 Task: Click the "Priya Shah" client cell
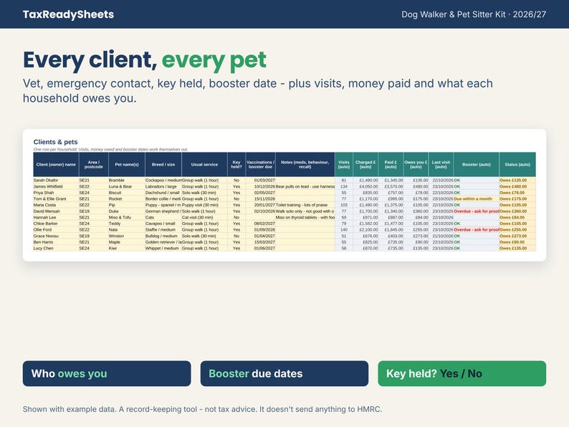56,193
